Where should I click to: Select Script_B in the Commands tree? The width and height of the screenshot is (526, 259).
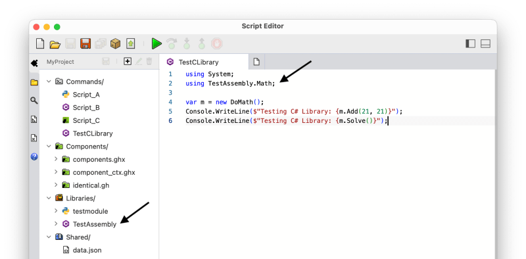click(86, 108)
